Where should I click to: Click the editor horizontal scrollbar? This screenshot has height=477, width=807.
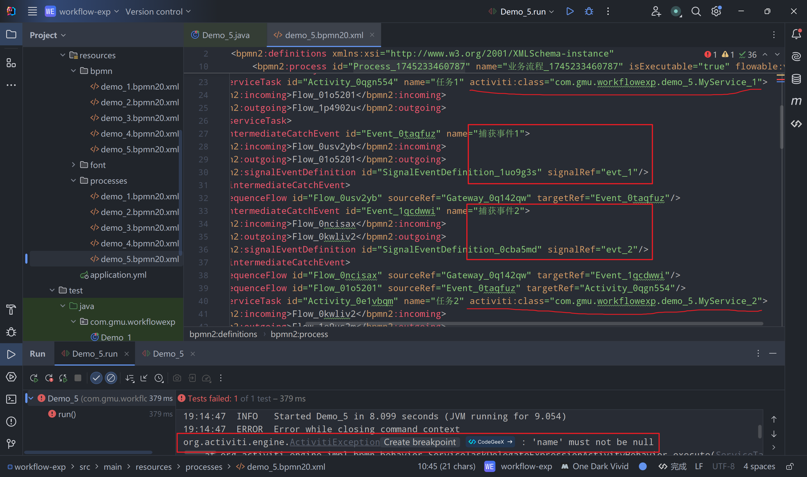pyautogui.click(x=534, y=324)
